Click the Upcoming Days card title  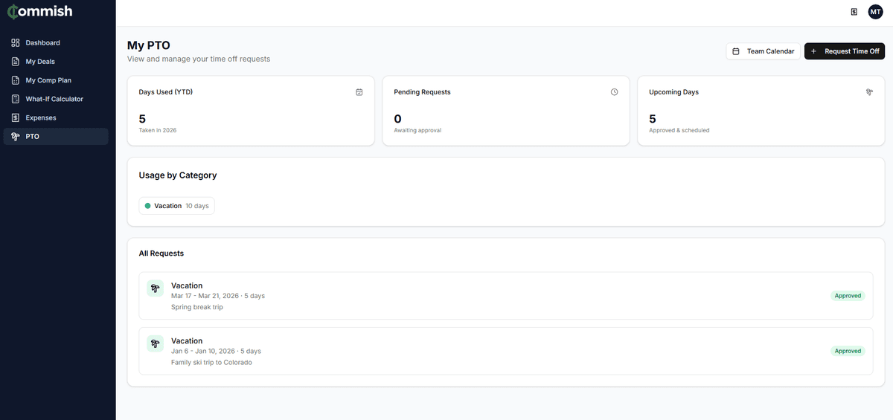[x=673, y=92]
